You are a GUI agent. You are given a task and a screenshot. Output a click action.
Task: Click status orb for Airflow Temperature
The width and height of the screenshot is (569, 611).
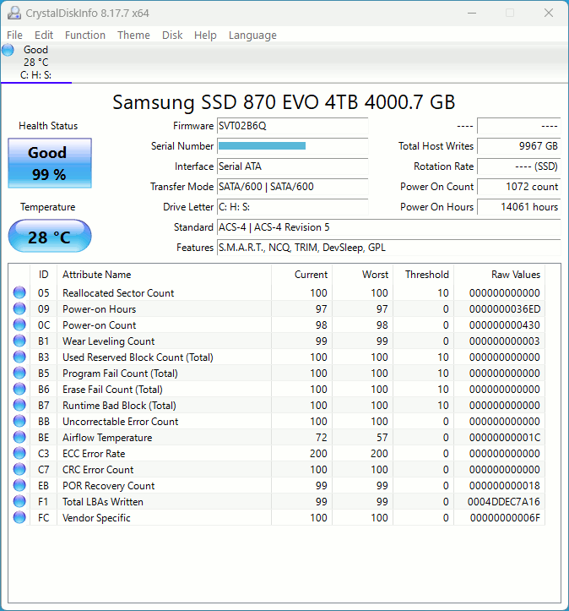click(x=19, y=437)
